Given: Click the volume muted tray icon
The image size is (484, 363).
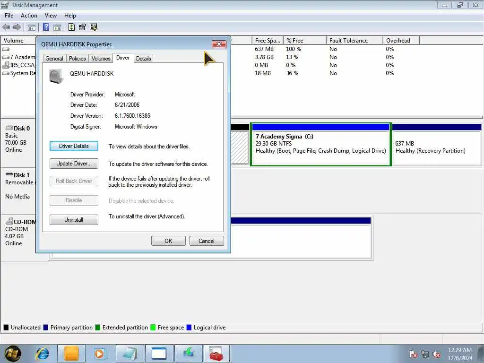Looking at the screenshot, I should coord(436,354).
